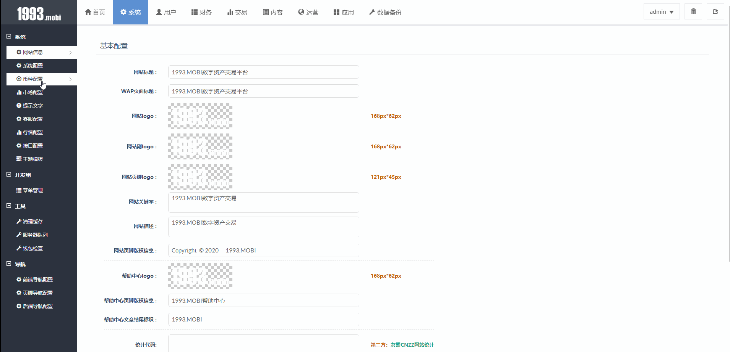This screenshot has width=730, height=352.
Task: Click the 网站页脚版权信息 text field
Action: pos(263,251)
